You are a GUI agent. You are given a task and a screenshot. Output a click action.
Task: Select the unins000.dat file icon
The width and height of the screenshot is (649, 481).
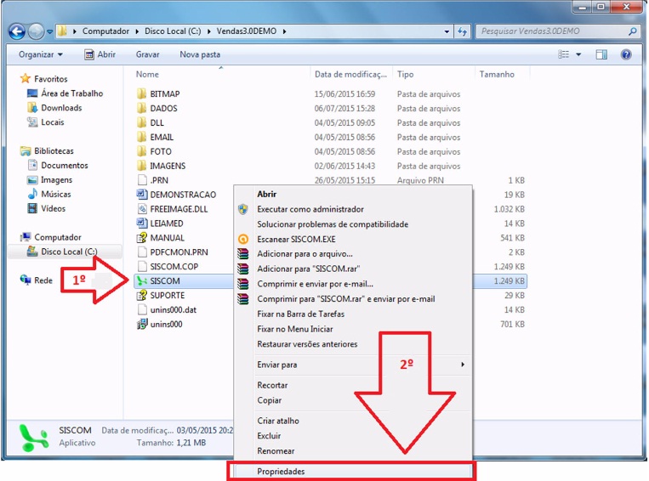tap(142, 310)
